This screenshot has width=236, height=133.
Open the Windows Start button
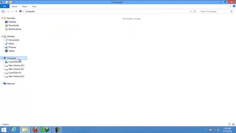[x=4, y=130]
